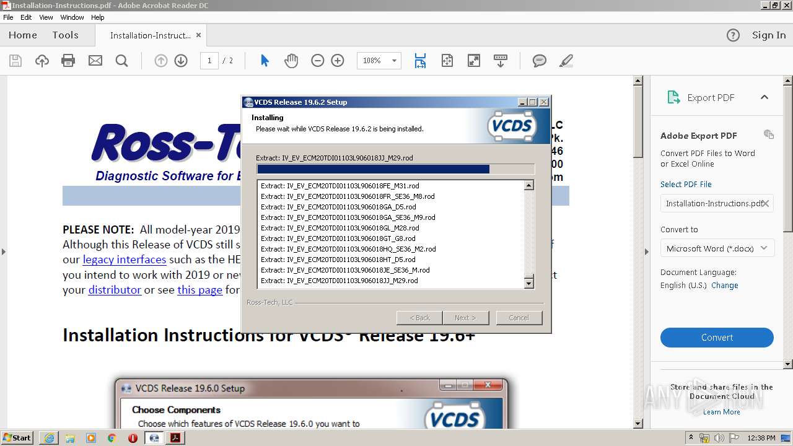Viewport: 793px width, 446px height.
Task: Enter full screen mode icon
Action: (x=473, y=61)
